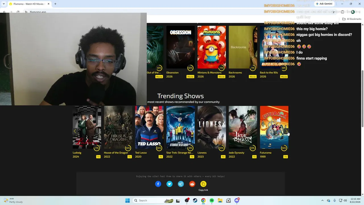Open the Ludwig show page
This screenshot has height=205, width=364.
(x=77, y=153)
